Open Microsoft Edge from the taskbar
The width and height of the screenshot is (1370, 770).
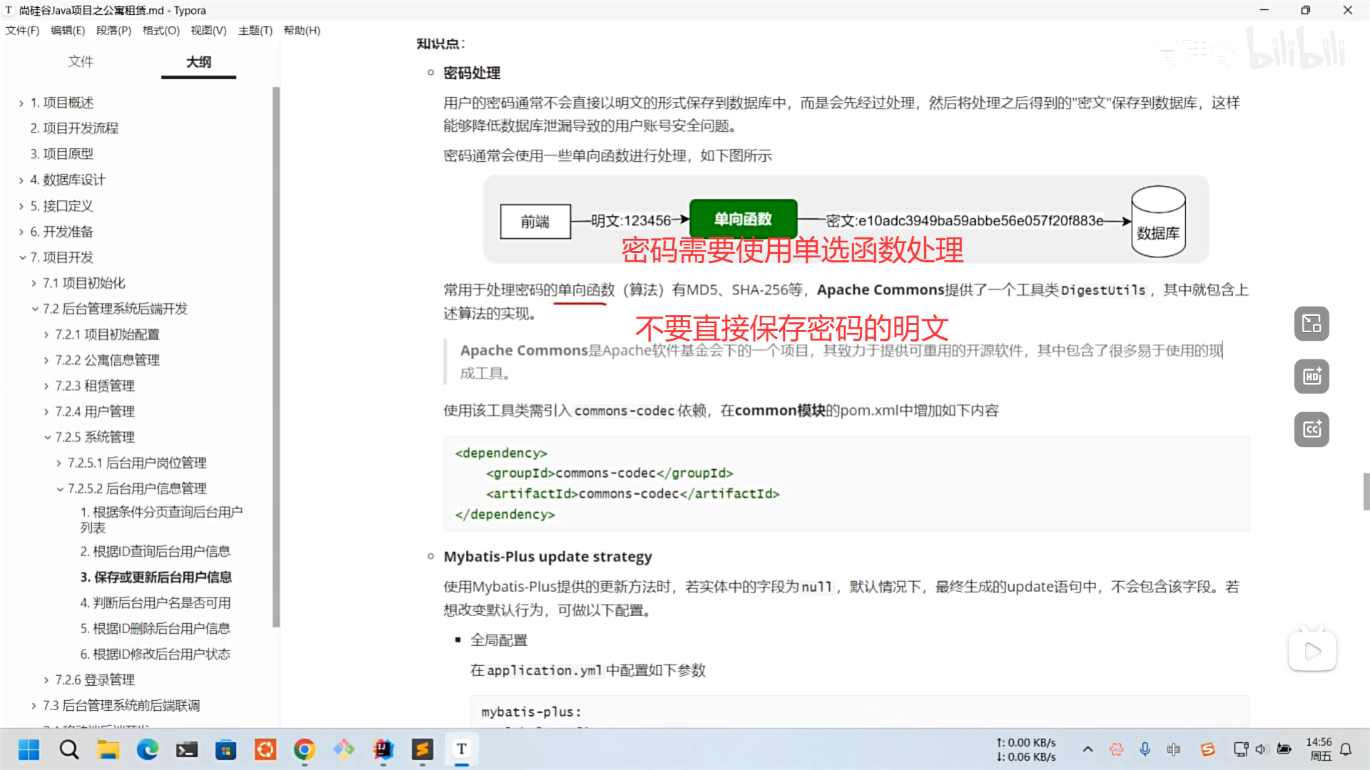[148, 749]
